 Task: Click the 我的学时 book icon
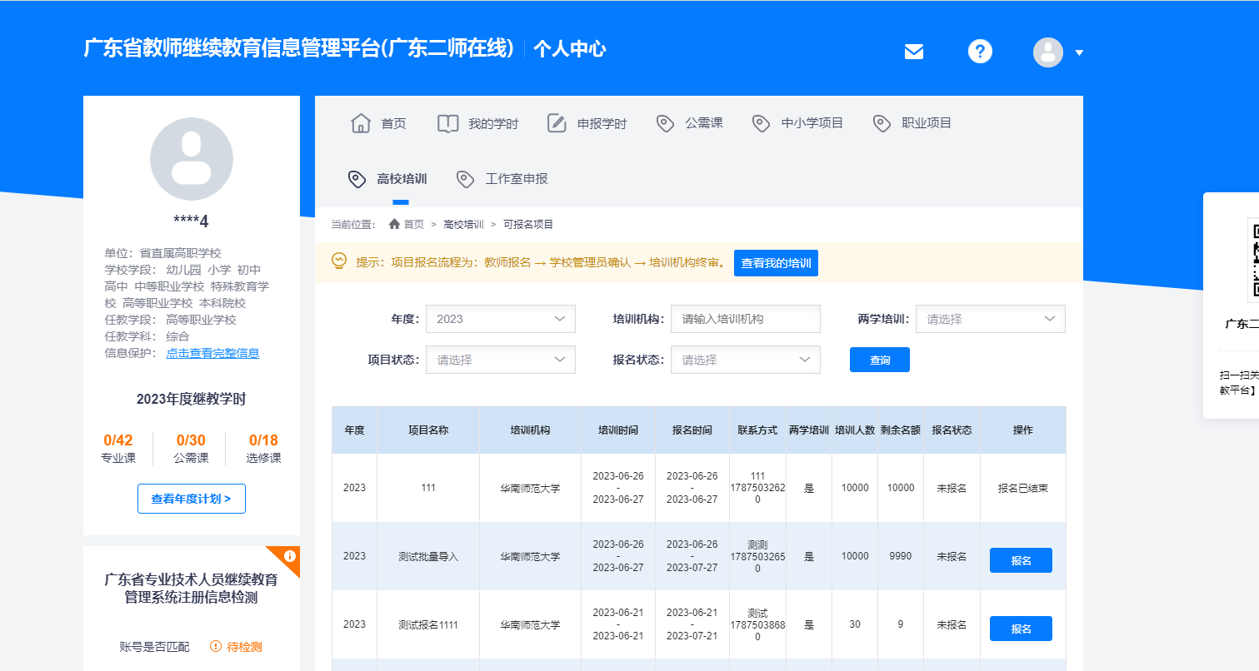447,123
